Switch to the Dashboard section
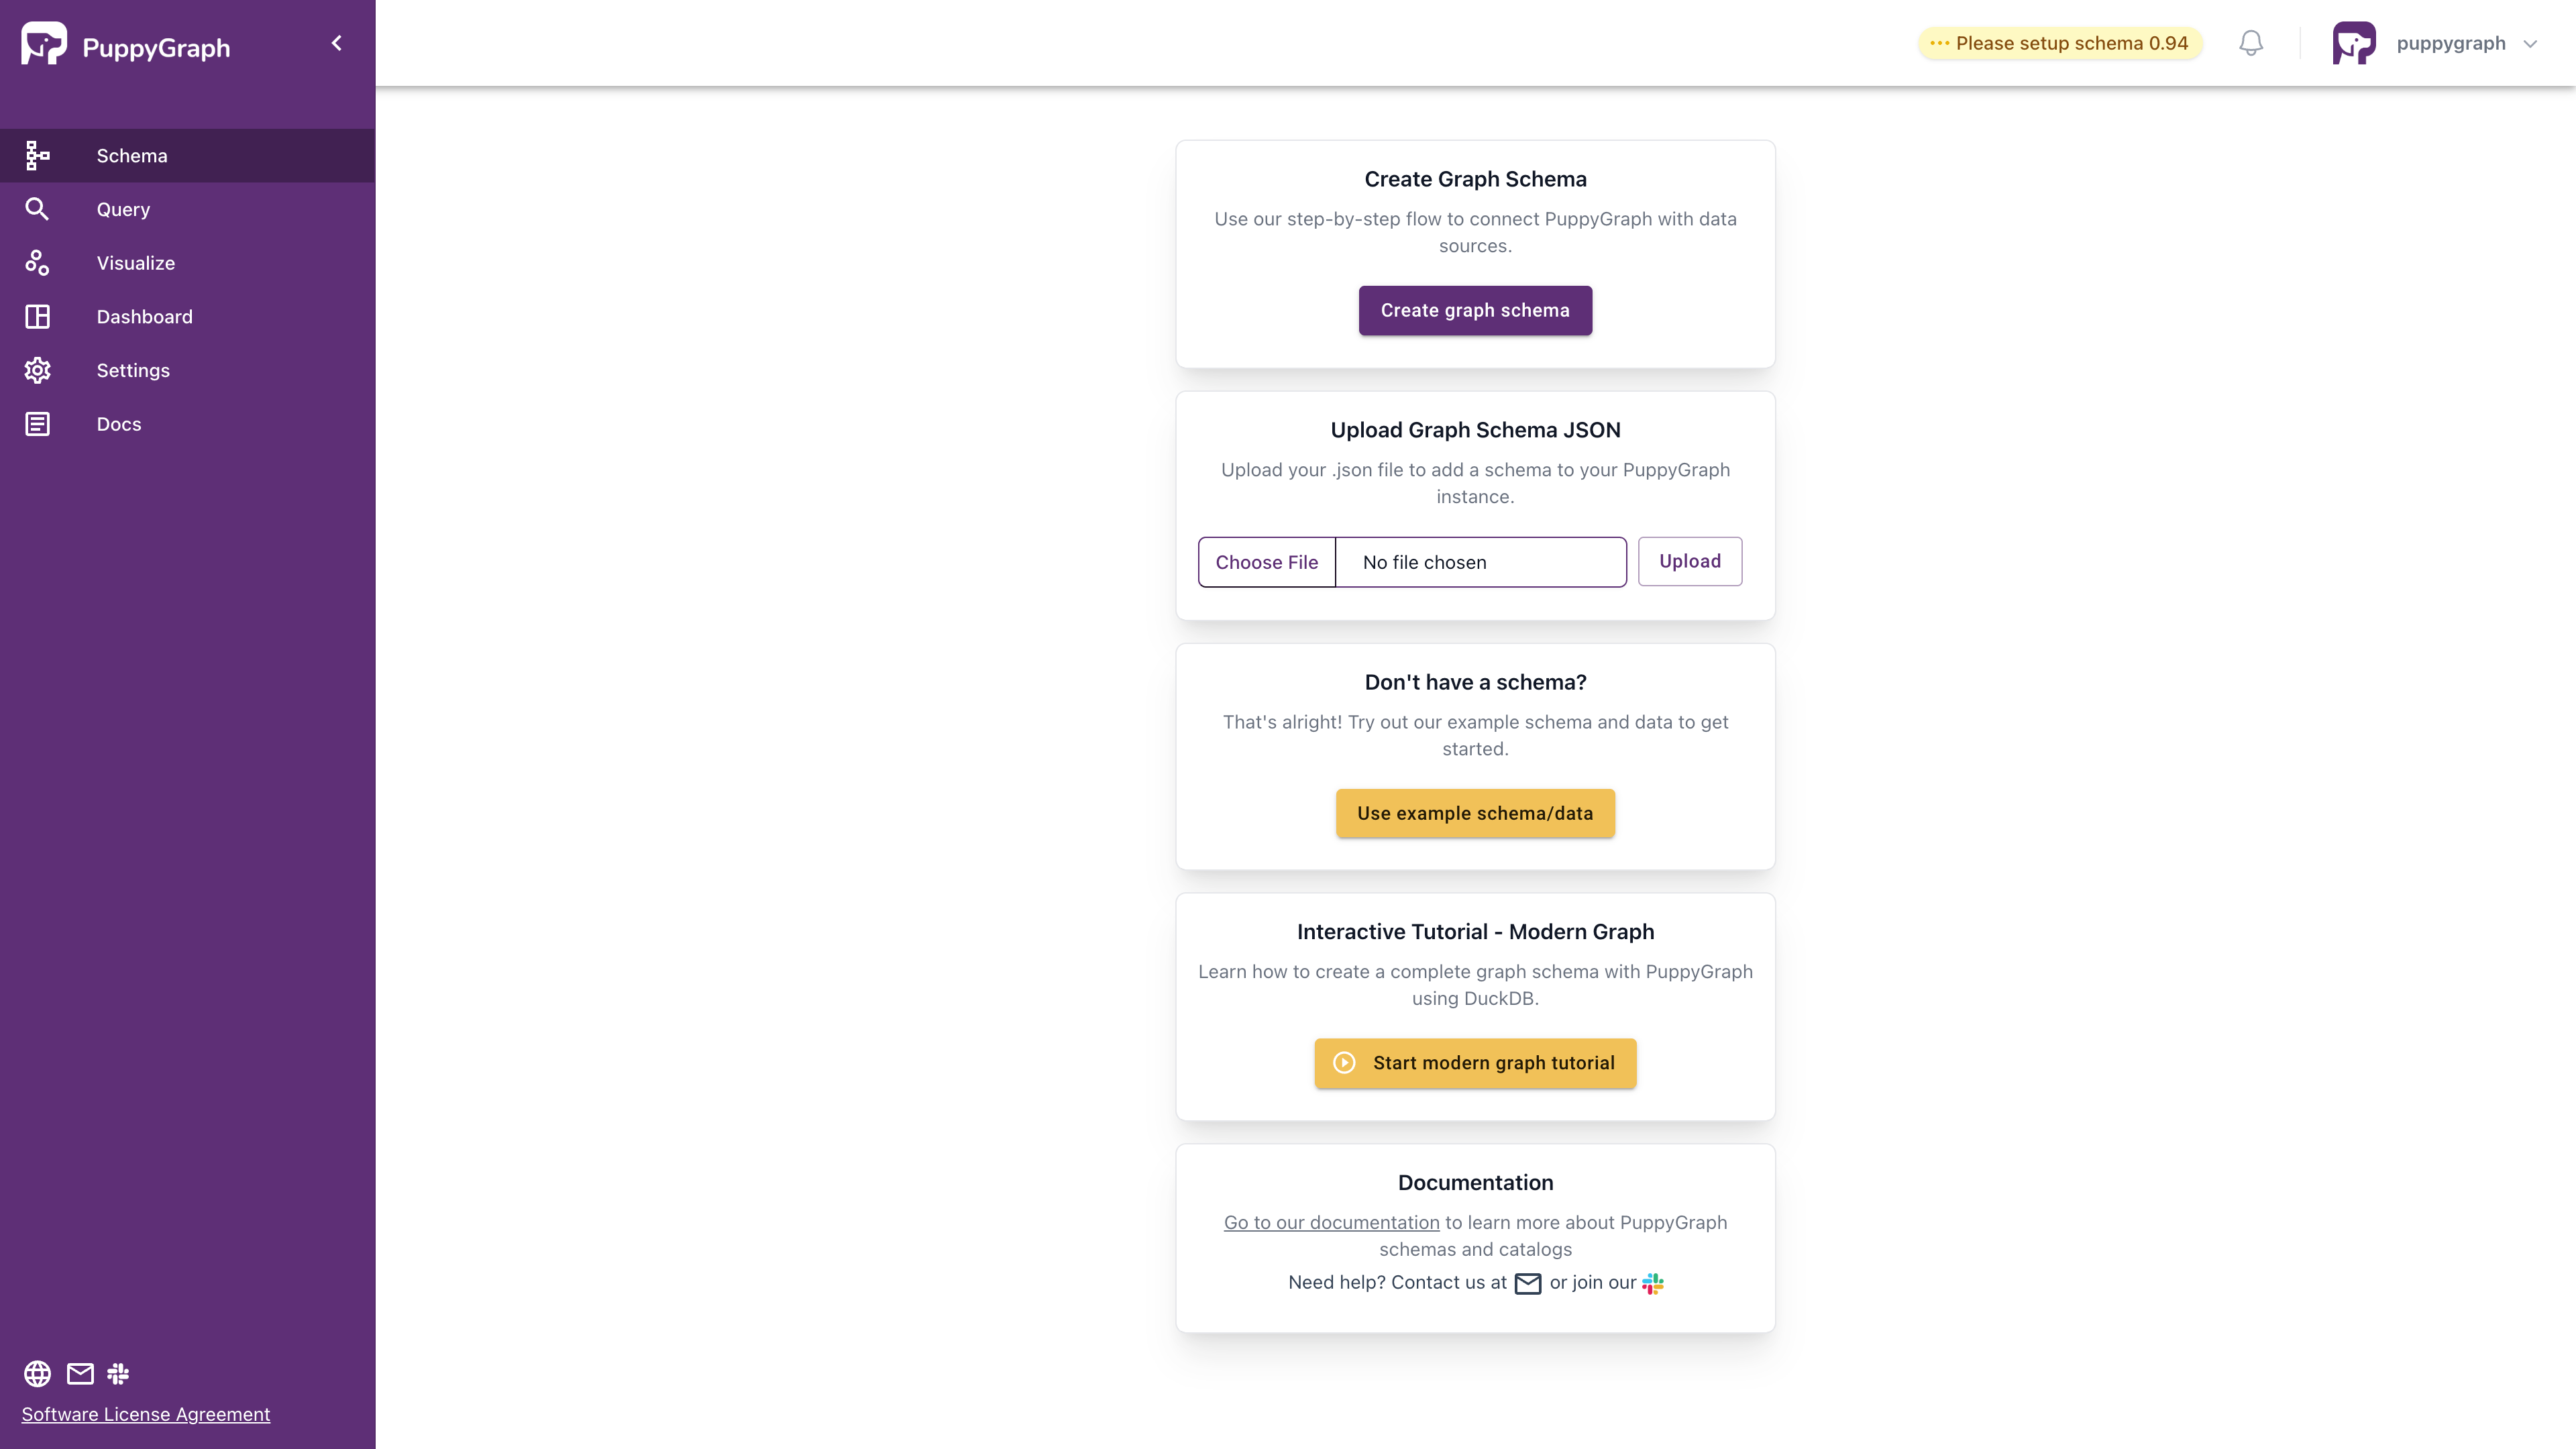This screenshot has height=1449, width=2576. [144, 316]
